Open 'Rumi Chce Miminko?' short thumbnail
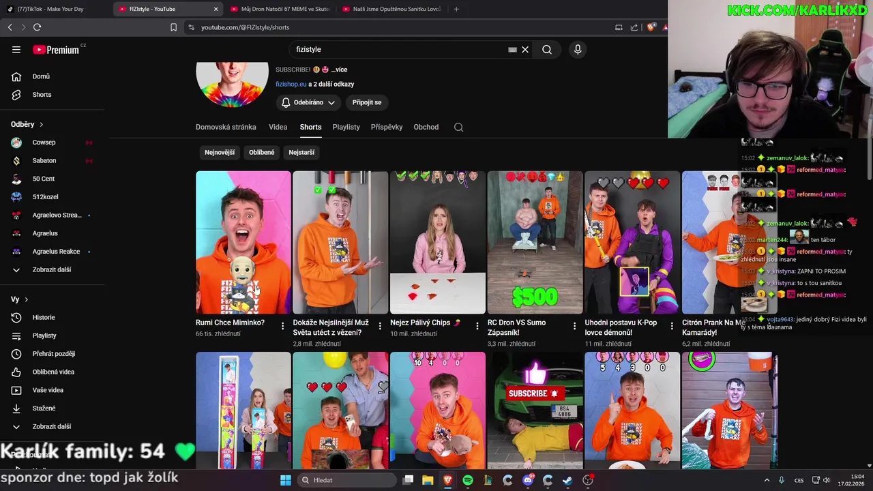Viewport: 873px width, 491px height. coord(243,242)
